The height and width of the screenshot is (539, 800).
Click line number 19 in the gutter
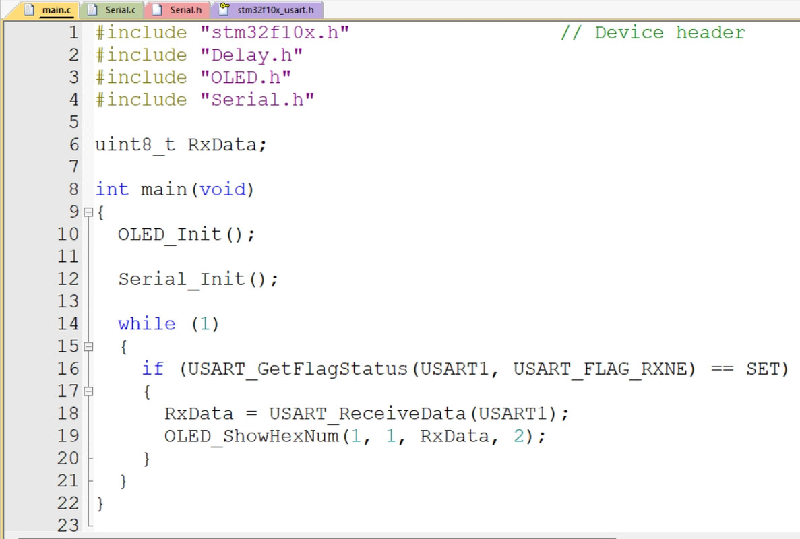(x=68, y=437)
